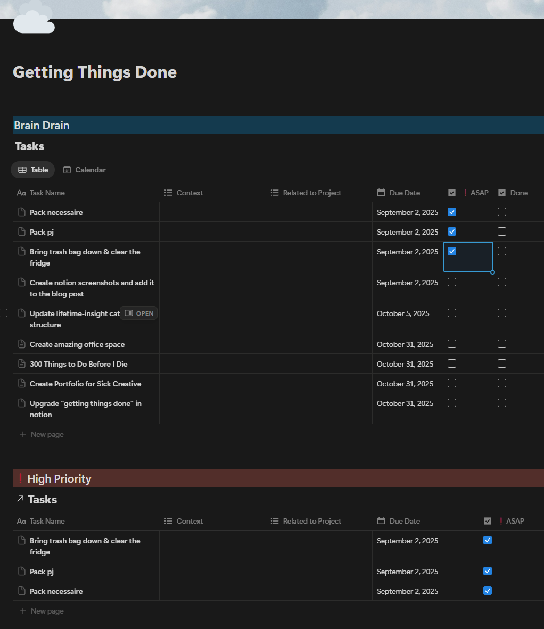Click page icon beside Create Portfolio for Sick Creative

(x=22, y=384)
